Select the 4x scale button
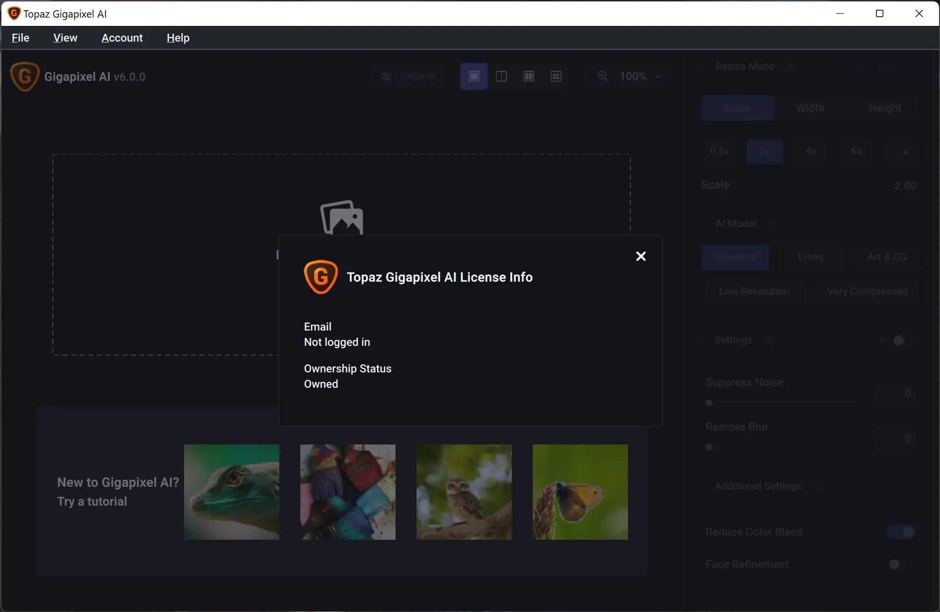 coord(811,151)
